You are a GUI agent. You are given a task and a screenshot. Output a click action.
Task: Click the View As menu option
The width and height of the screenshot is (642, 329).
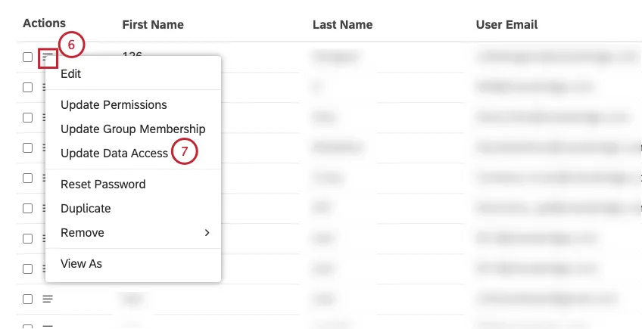coord(81,264)
